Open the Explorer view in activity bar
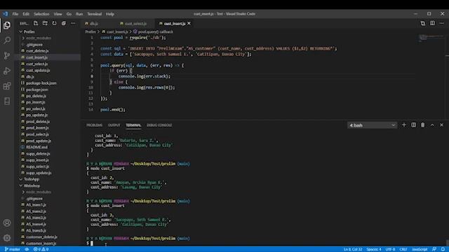The width and height of the screenshot is (449, 252). pyautogui.click(x=7, y=25)
